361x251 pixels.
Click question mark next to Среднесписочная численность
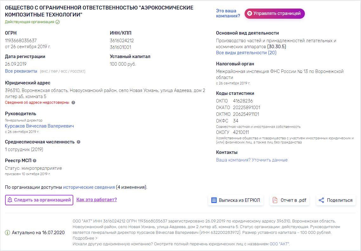pyautogui.click(x=78, y=142)
